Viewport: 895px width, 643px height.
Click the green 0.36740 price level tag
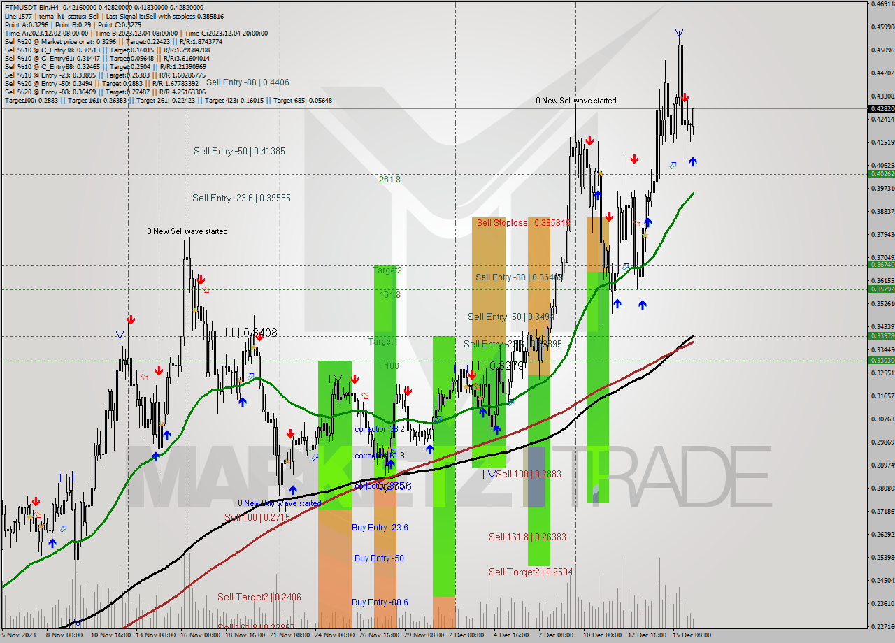(881, 264)
